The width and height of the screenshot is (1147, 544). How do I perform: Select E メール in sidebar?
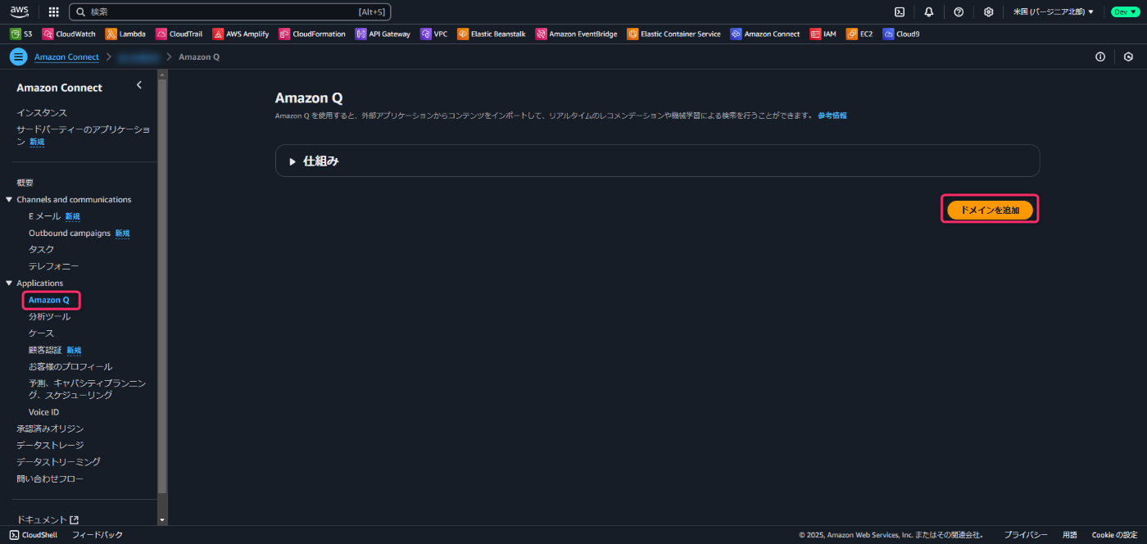point(45,216)
